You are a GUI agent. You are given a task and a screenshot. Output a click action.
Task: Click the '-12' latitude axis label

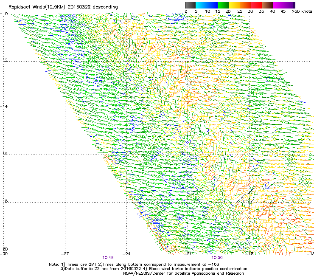pos(4,60)
